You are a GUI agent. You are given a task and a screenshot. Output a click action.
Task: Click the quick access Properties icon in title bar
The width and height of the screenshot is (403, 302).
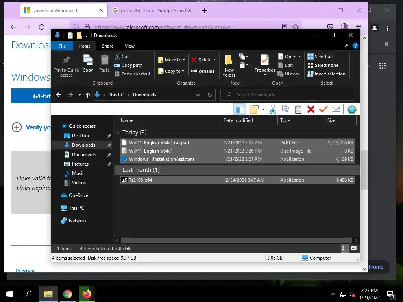click(70, 35)
